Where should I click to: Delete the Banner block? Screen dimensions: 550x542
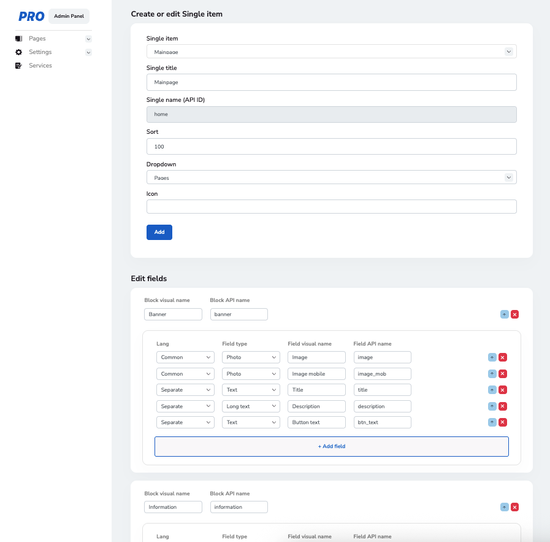click(515, 314)
